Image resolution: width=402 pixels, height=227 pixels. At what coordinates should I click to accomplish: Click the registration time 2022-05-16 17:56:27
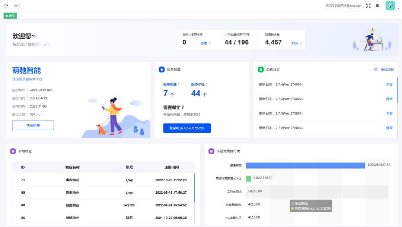click(171, 193)
